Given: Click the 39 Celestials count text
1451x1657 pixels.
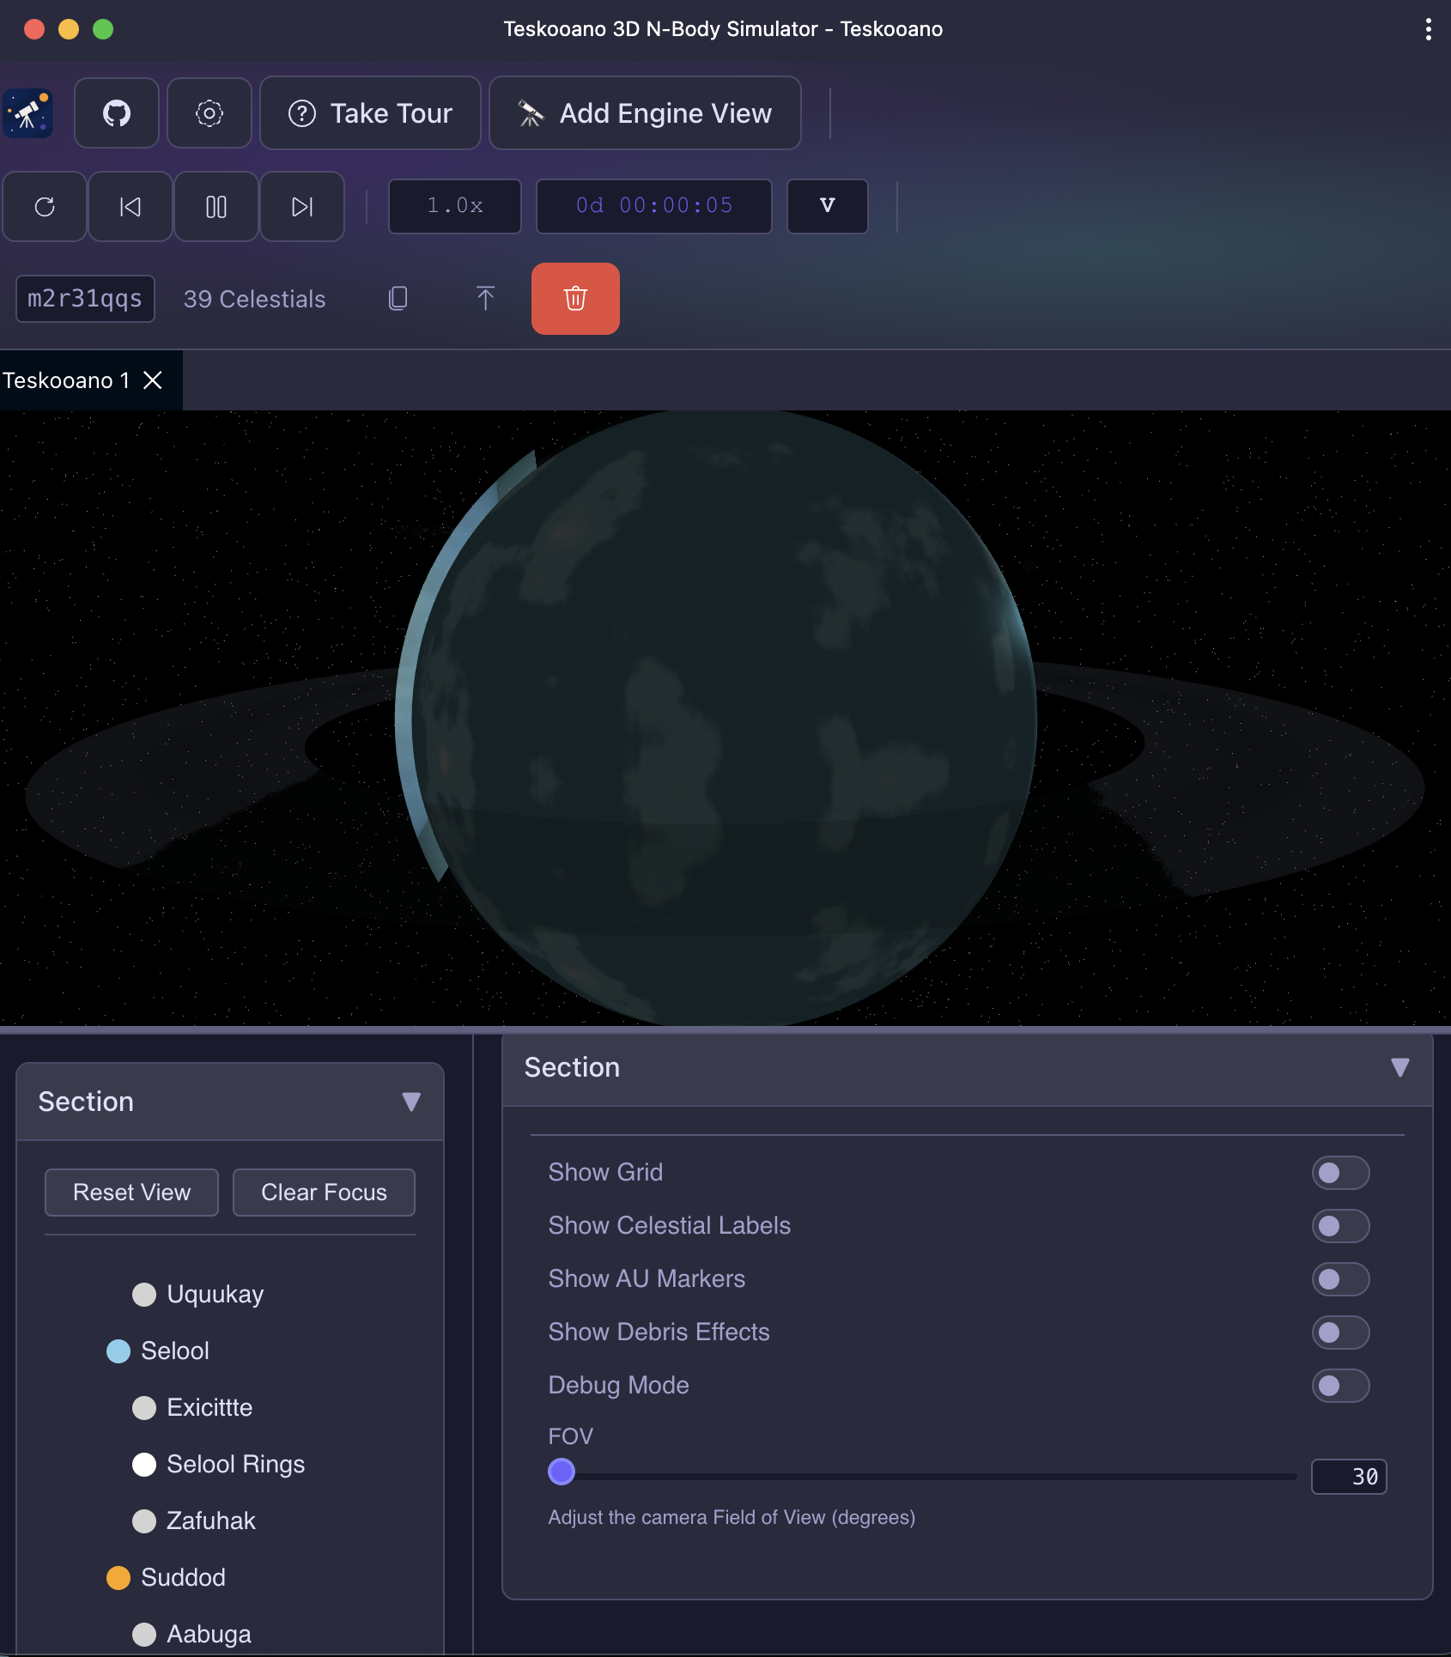Looking at the screenshot, I should click(x=255, y=299).
